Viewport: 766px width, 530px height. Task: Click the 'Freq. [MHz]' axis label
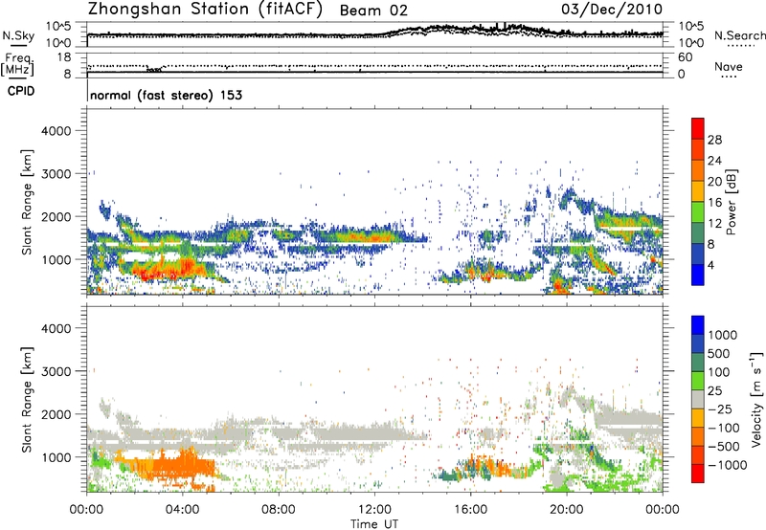[17, 65]
